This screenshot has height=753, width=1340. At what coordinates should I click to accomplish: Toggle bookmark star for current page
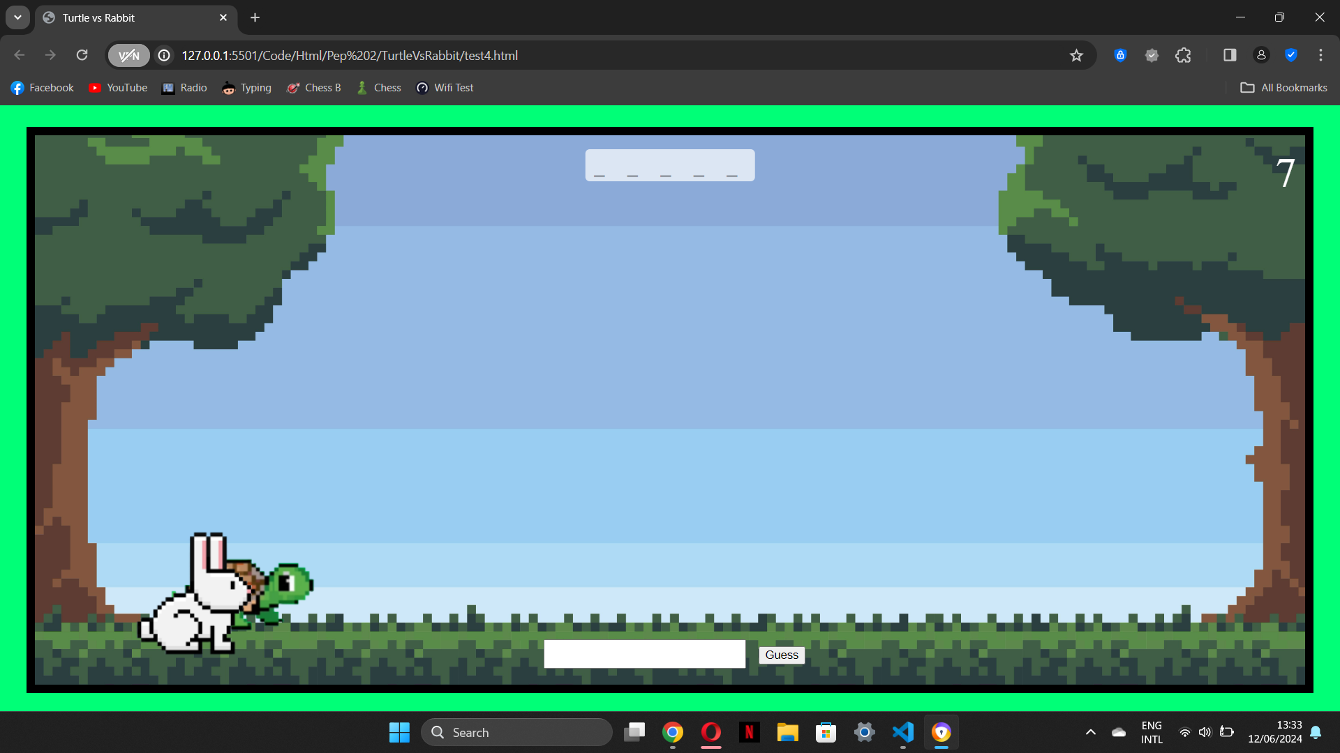click(x=1077, y=55)
